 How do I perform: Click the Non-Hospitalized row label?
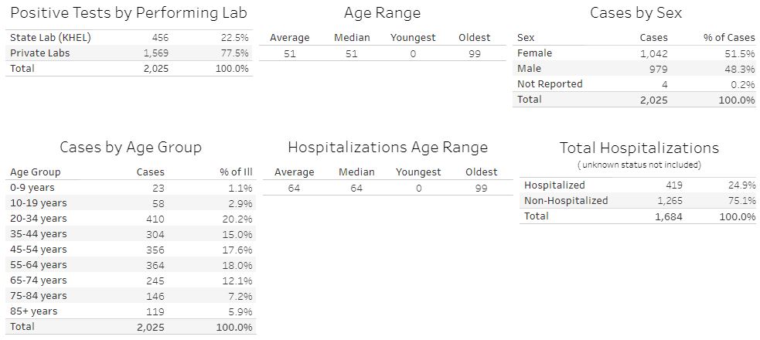[566, 200]
